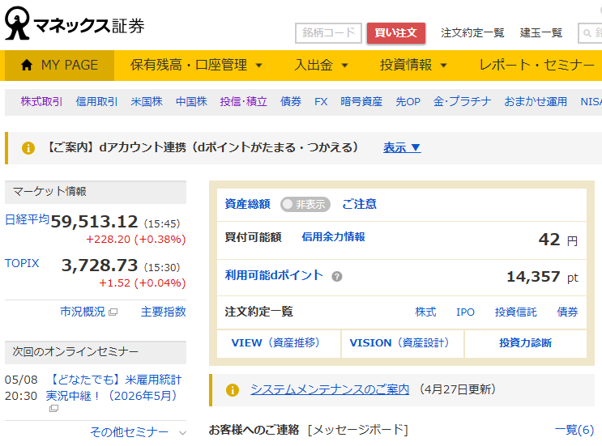Open the 市況概況 link

coord(83,312)
